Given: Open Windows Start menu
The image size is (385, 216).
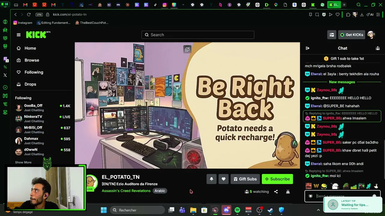Looking at the screenshot, I should point(104,210).
